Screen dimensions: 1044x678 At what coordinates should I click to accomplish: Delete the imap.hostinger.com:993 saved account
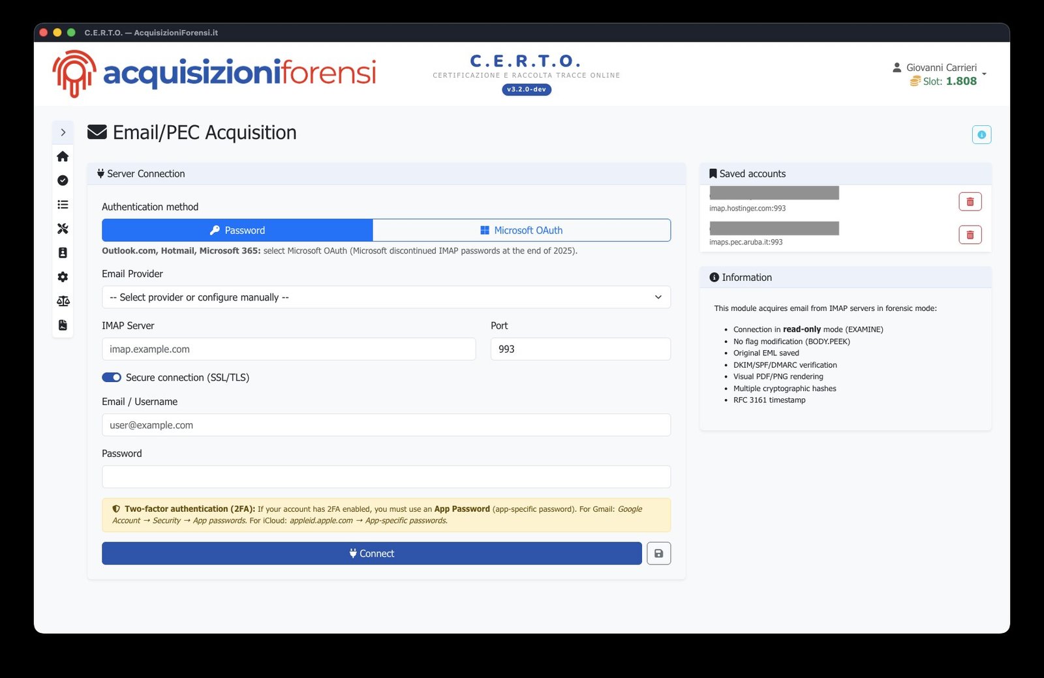(970, 201)
